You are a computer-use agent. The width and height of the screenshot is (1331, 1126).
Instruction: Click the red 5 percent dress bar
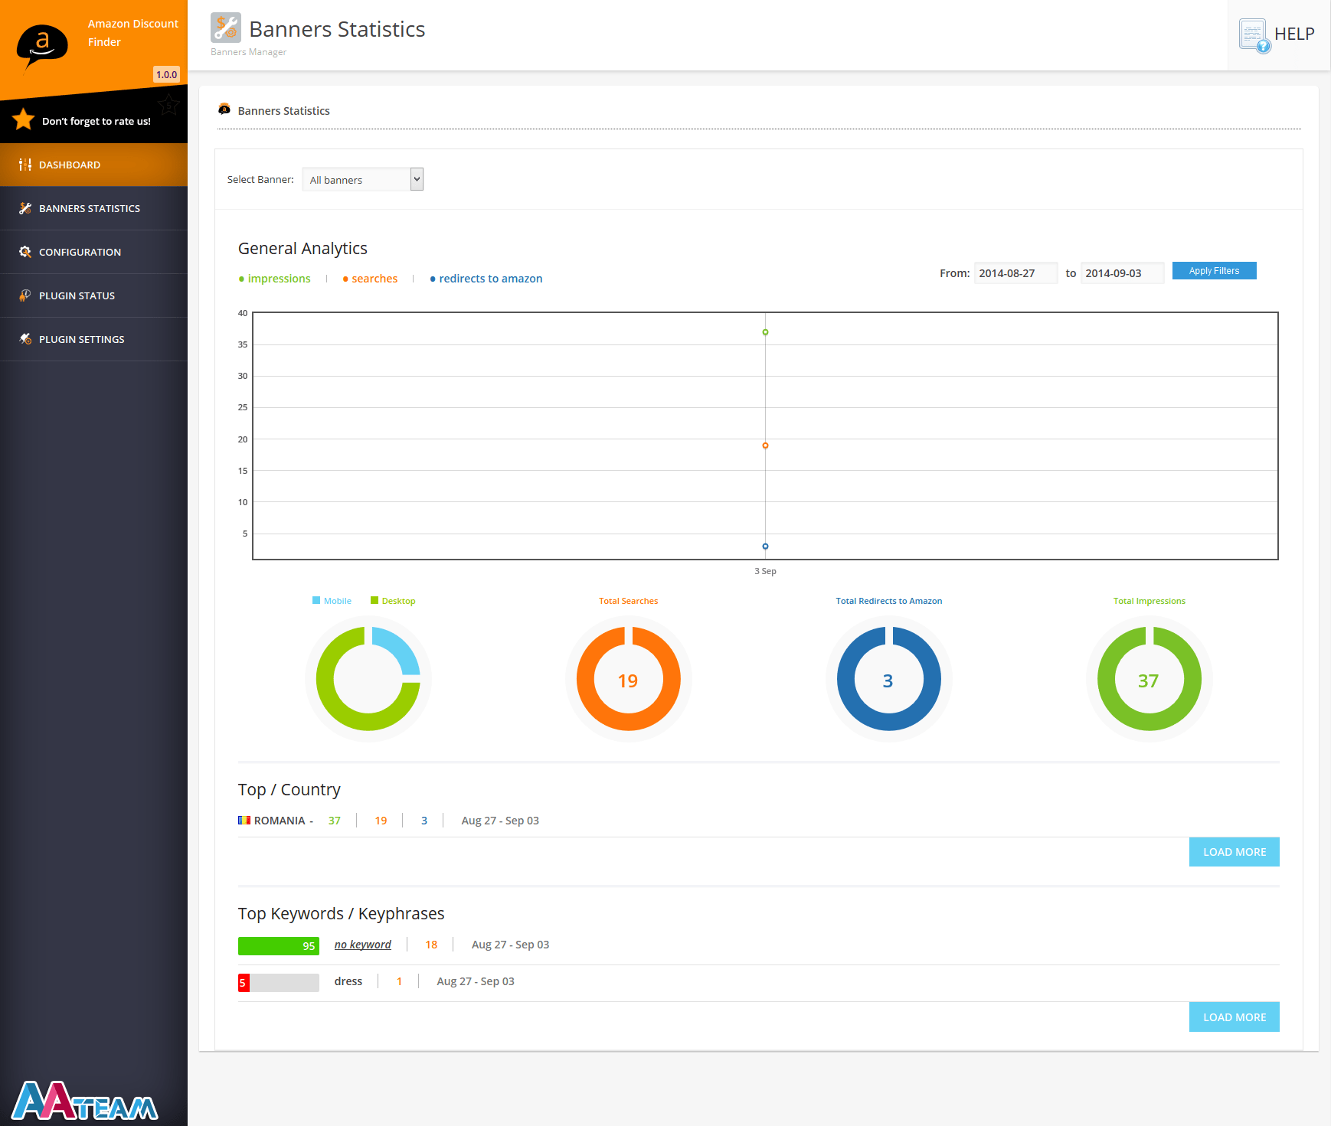(244, 983)
